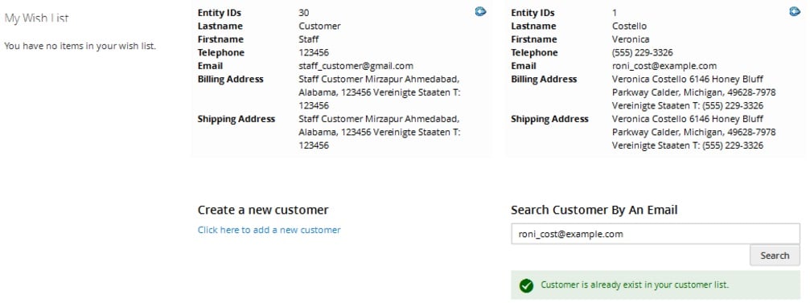Focus the customer email search field

pos(655,234)
